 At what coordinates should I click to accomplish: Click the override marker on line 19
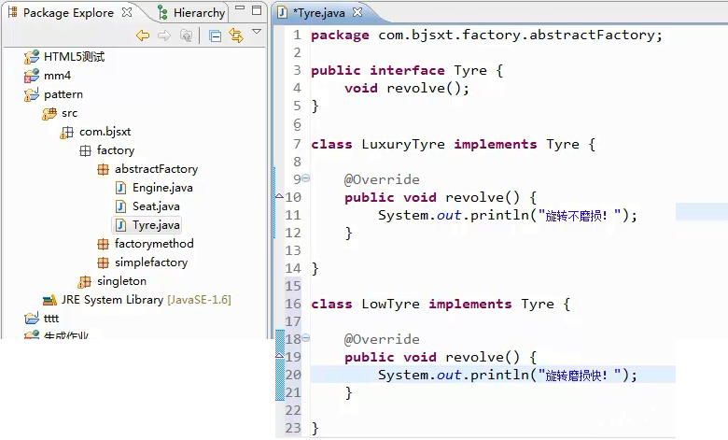(x=279, y=357)
